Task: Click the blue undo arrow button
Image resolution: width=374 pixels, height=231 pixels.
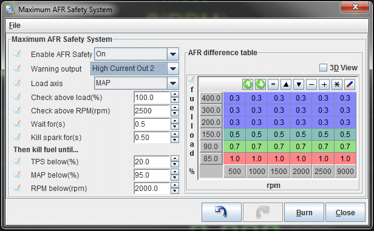Action: click(x=222, y=212)
